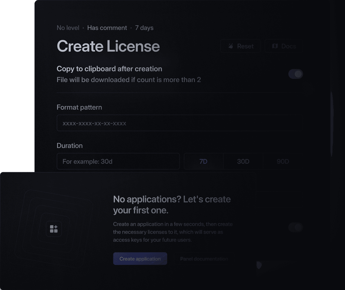This screenshot has height=290, width=345.
Task: Click the map icon on Docs
Action: tap(275, 46)
